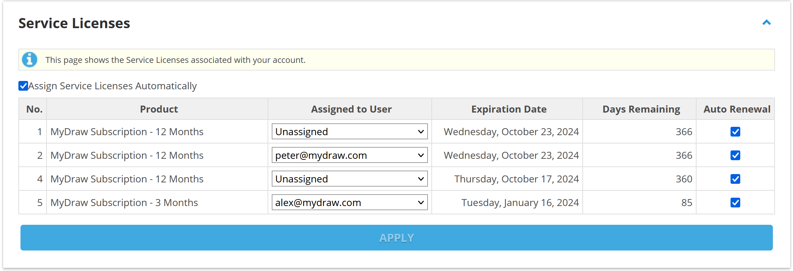Viewport: 793px width, 271px height.
Task: Uncheck Auto Renewal for license 1
Action: [x=735, y=132]
